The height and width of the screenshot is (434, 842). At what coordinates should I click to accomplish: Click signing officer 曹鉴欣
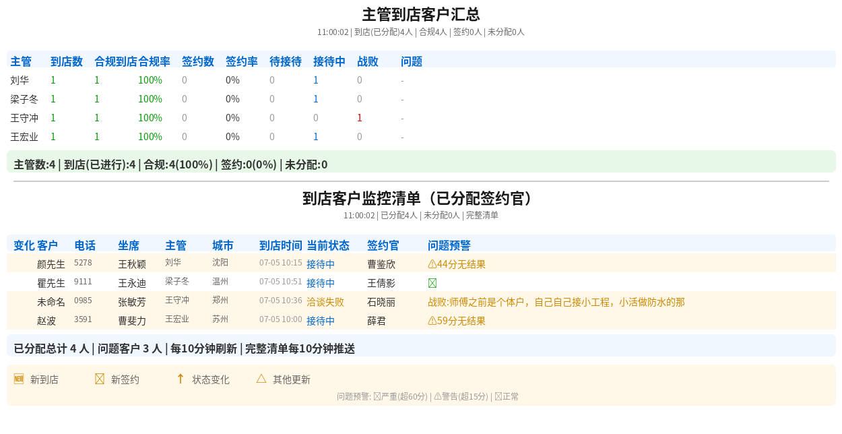[x=381, y=264]
